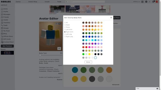This screenshot has height=90, width=161.
Task: Pick the bright yellow swatch in dialog
Action: 89,54
